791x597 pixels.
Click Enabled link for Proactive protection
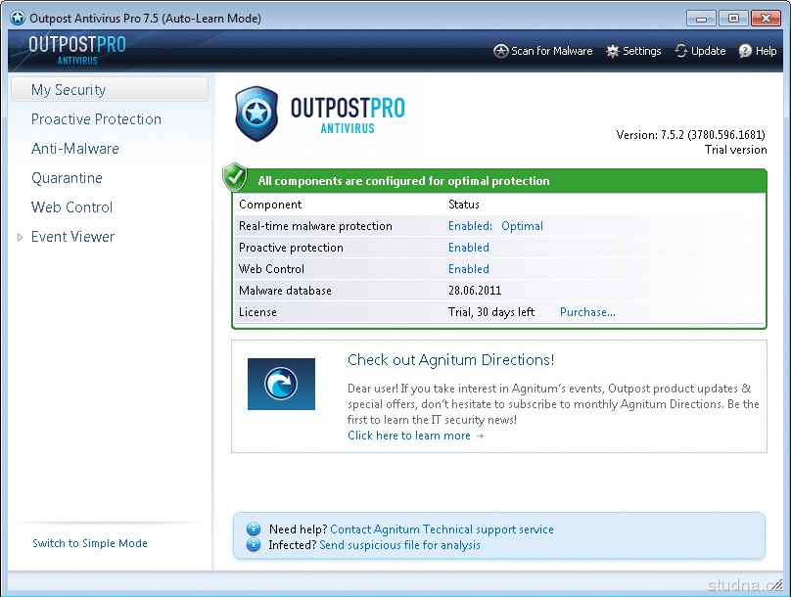[x=469, y=248]
